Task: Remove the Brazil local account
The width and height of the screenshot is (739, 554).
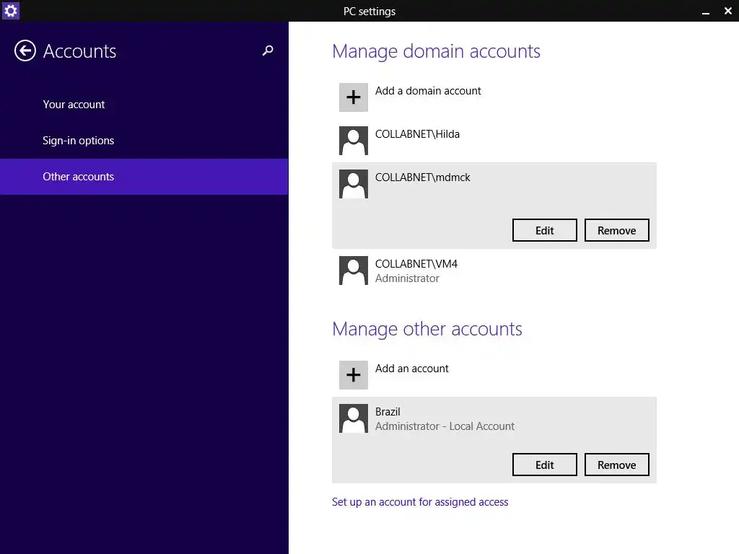Action: coord(616,465)
